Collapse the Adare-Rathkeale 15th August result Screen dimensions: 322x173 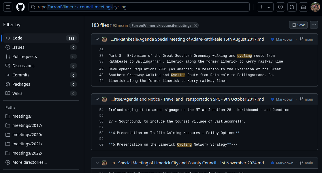tap(97, 39)
